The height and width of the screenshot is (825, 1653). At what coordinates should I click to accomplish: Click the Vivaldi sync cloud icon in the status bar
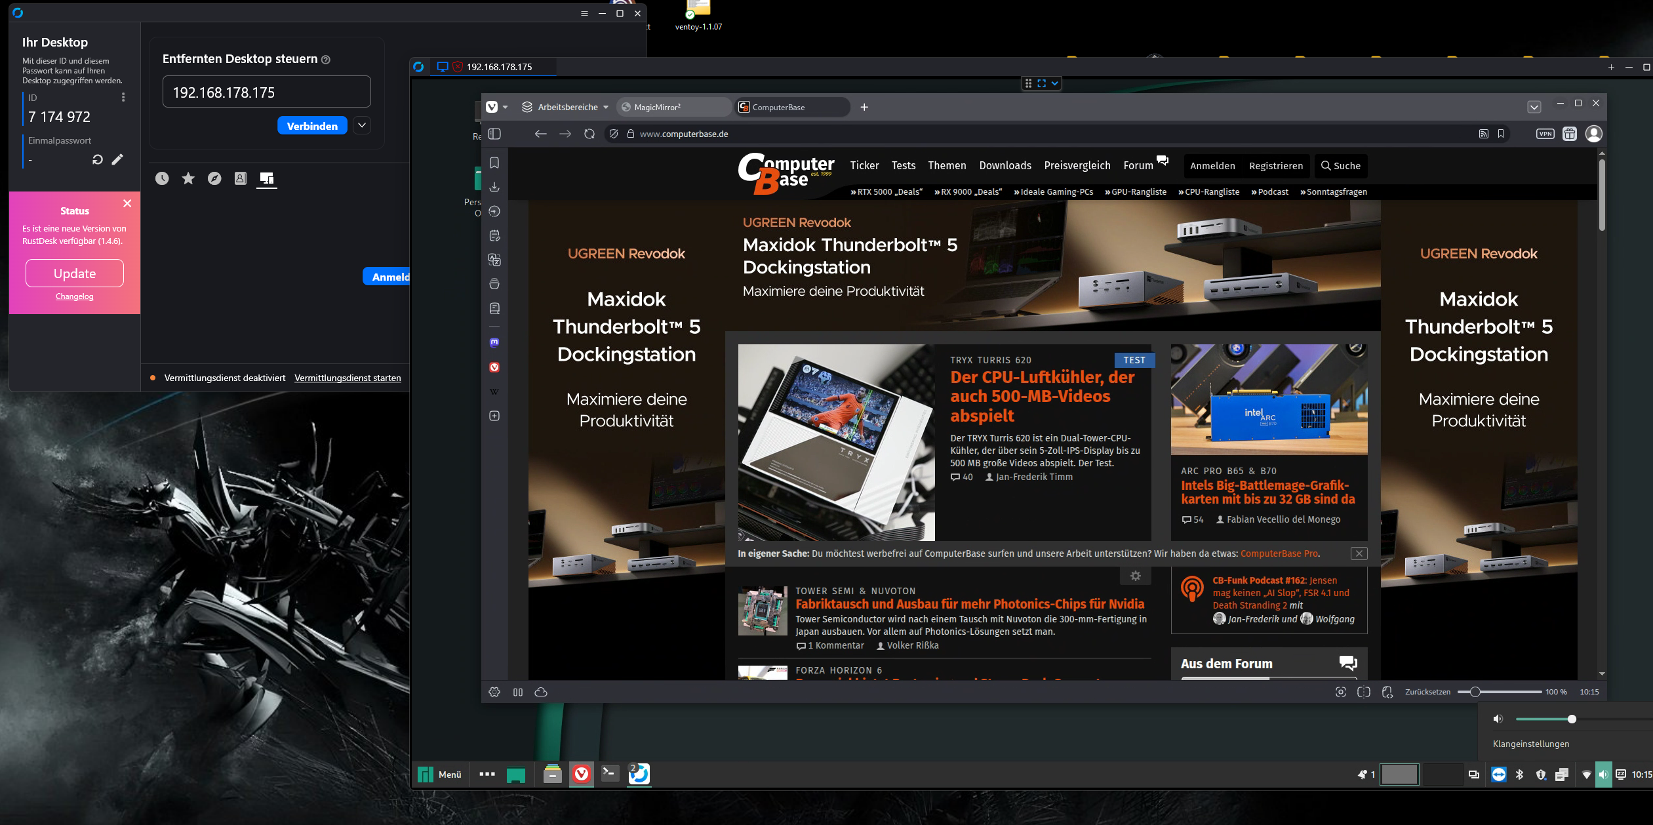[541, 692]
